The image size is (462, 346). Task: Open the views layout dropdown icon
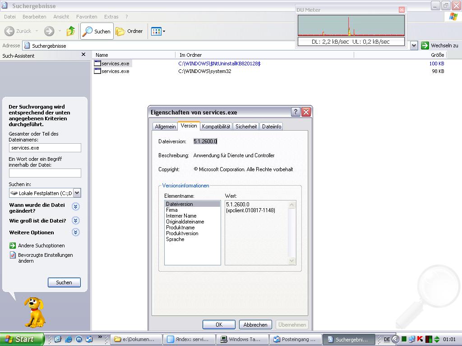coord(158,31)
